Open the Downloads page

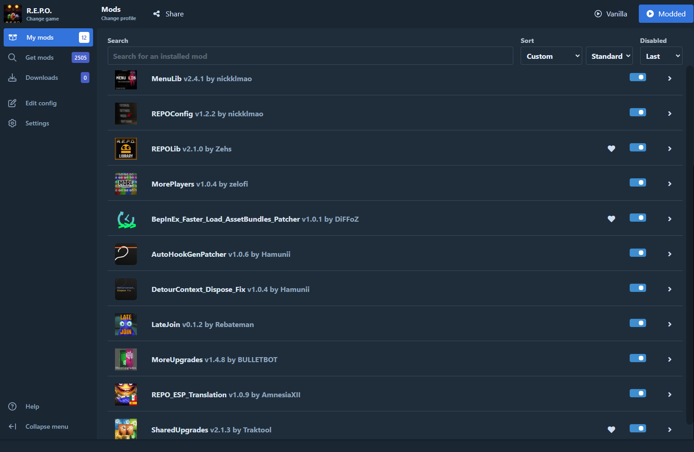[48, 78]
